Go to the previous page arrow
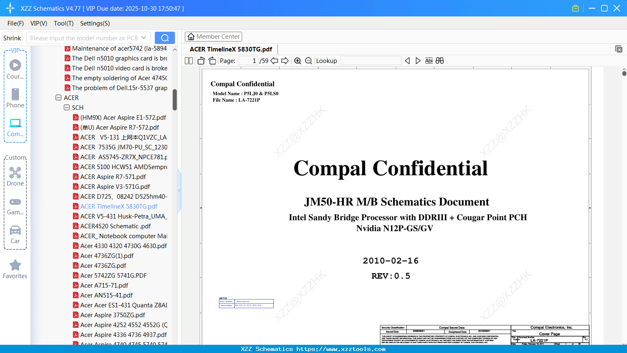The width and height of the screenshot is (627, 353). tap(274, 61)
